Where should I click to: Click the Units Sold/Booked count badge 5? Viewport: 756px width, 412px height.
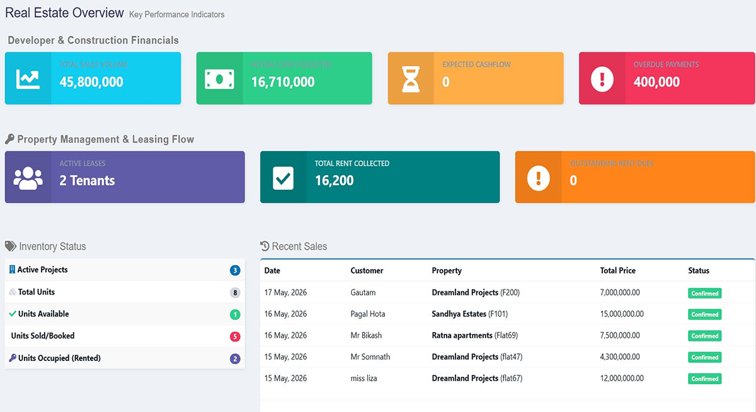(x=235, y=337)
